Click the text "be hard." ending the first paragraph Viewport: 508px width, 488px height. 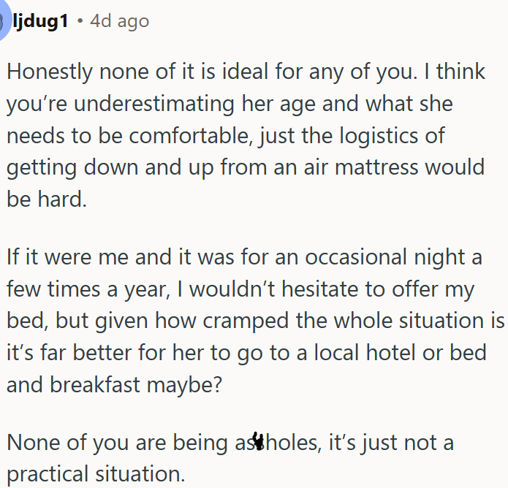coord(47,199)
